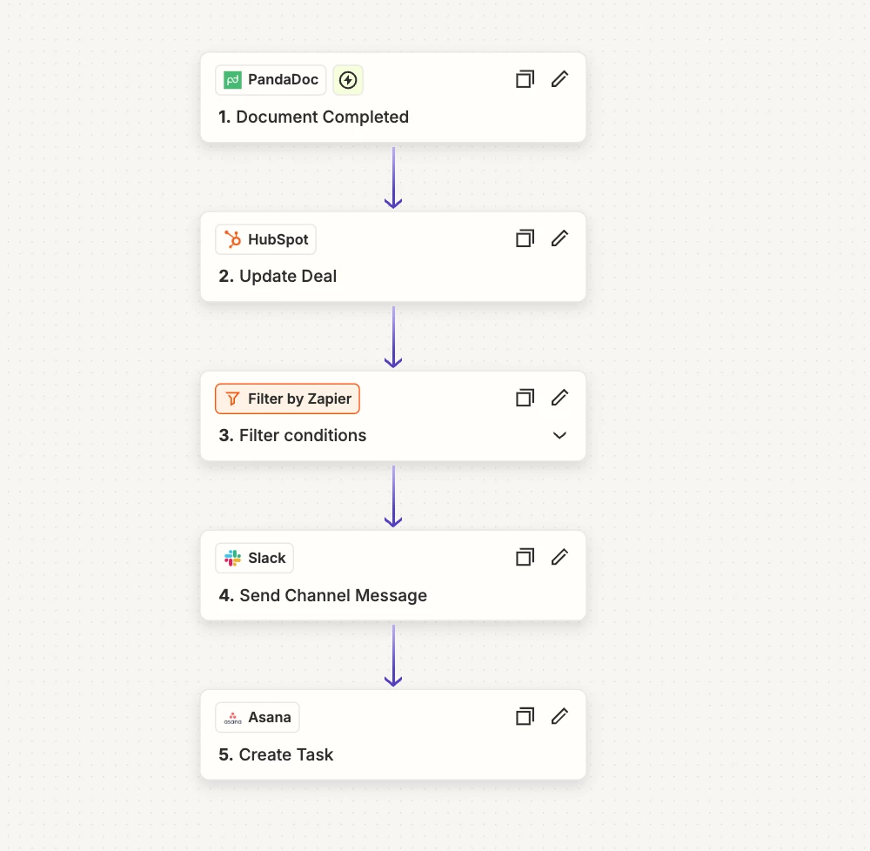The image size is (870, 851).
Task: Duplicate the Asana Create Task step
Action: 525,716
